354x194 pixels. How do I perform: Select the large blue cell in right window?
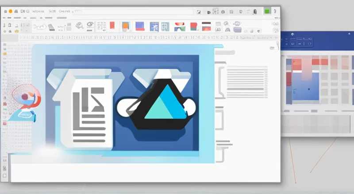(305, 87)
